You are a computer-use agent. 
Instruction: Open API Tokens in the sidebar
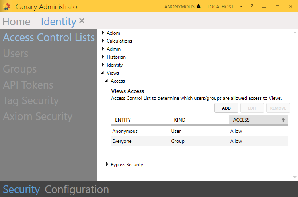click(x=28, y=85)
